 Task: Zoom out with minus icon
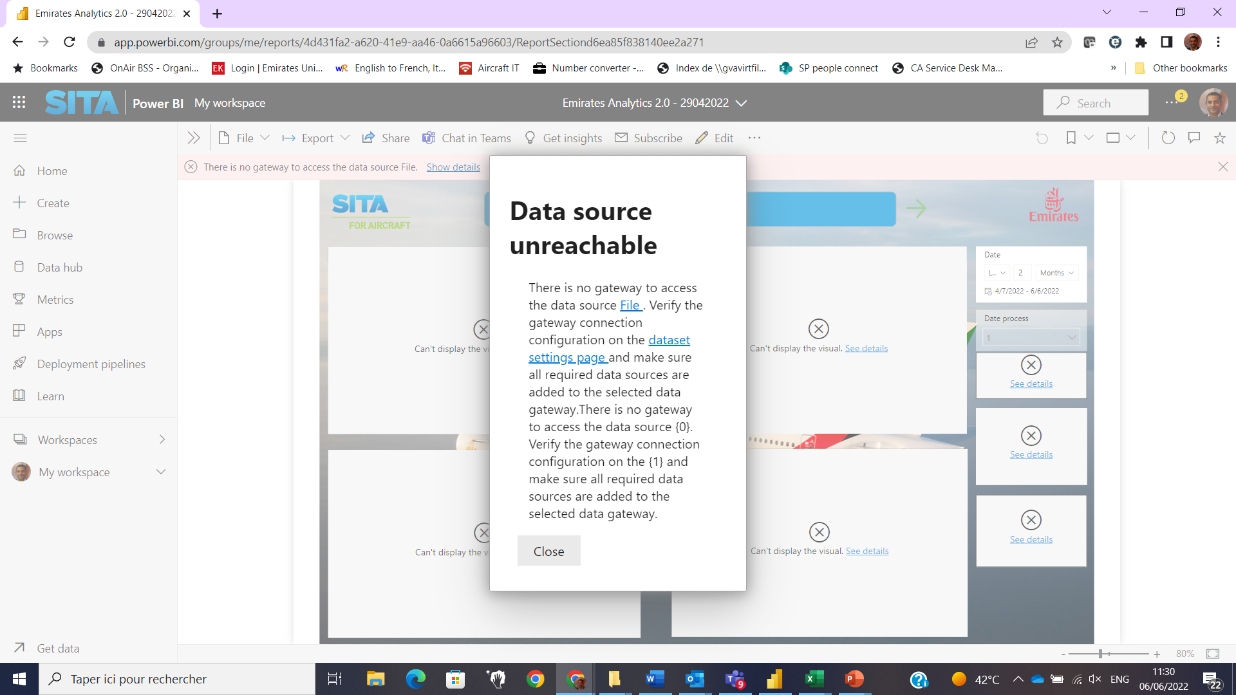(x=1063, y=654)
